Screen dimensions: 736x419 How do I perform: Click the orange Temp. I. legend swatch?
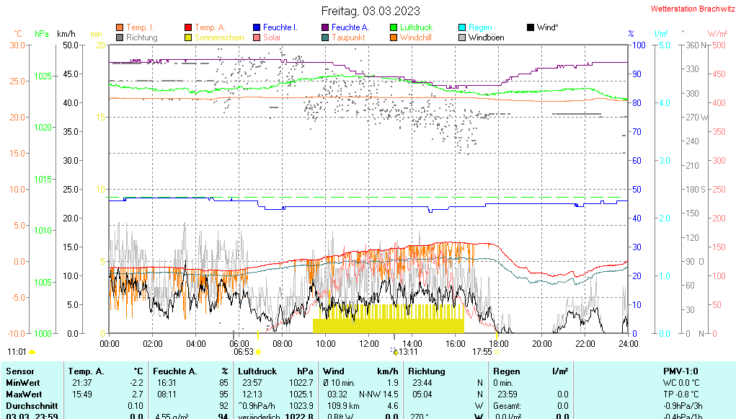[120, 27]
